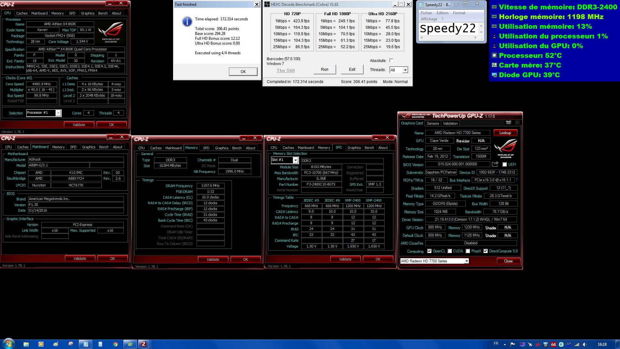
Task: Open the Format menu in Notepad
Action: tap(459, 13)
